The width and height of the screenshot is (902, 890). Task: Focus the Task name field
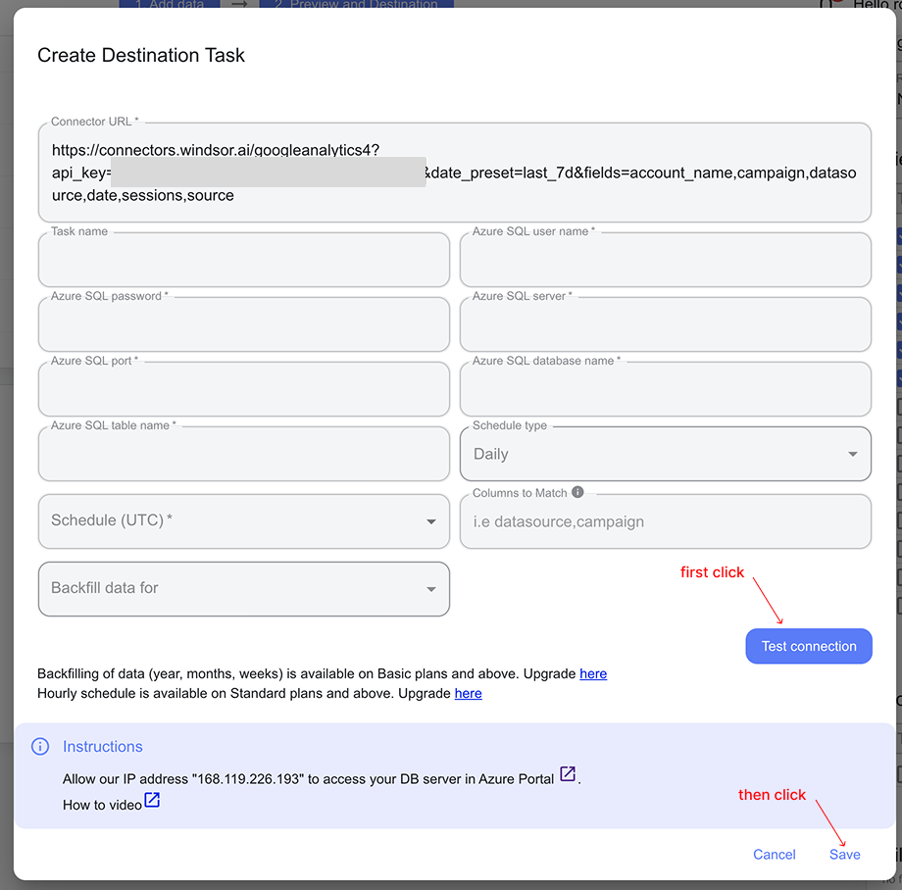click(244, 260)
